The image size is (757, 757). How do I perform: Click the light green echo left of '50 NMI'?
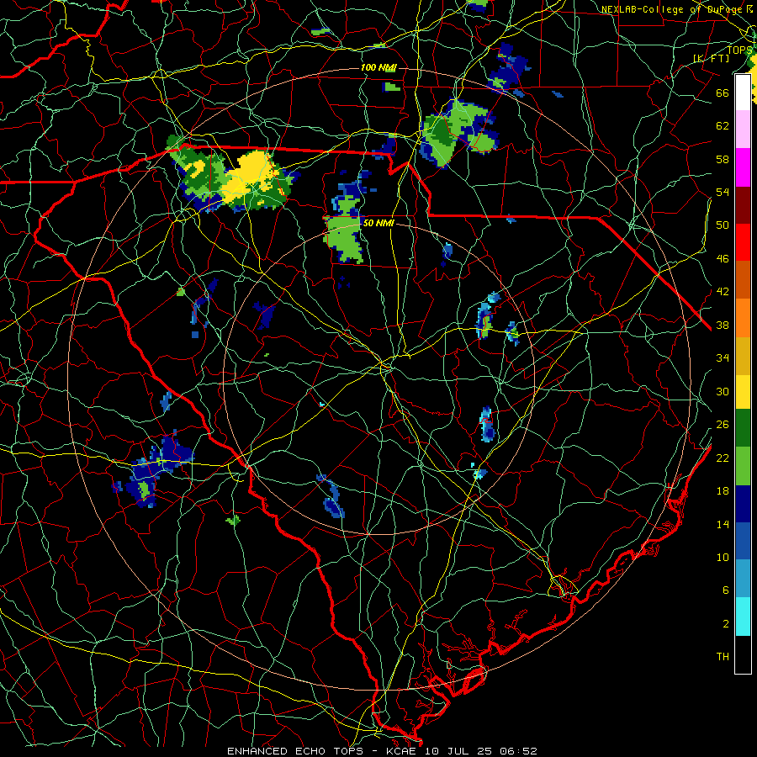click(344, 237)
